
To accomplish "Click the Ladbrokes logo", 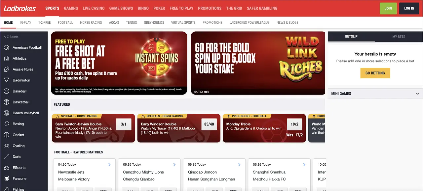I will (x=20, y=8).
